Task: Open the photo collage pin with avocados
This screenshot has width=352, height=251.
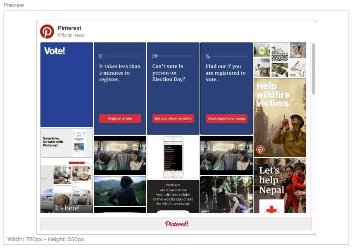Action: (280, 60)
